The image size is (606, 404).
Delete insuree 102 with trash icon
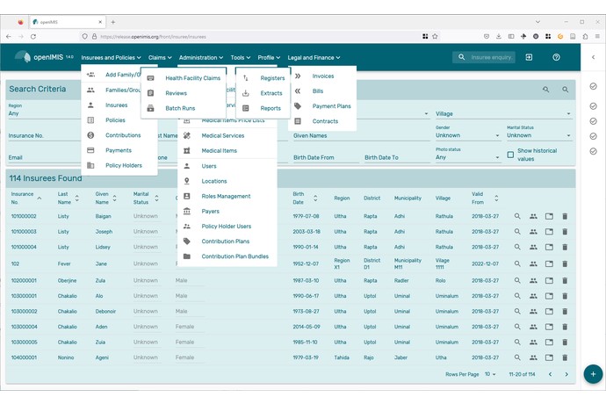pyautogui.click(x=565, y=263)
